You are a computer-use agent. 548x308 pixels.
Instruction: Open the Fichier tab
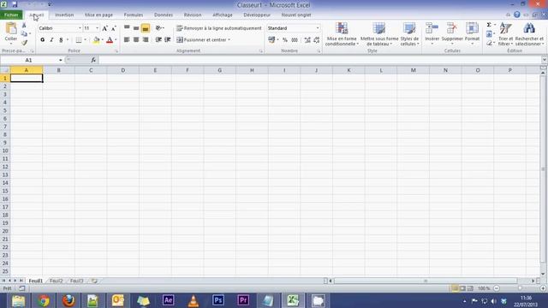point(11,15)
